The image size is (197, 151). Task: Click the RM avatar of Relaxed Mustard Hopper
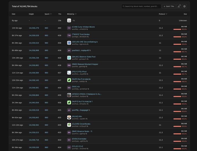click(x=69, y=65)
